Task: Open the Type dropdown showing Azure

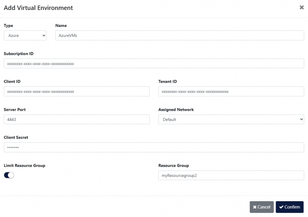Action: click(x=25, y=35)
